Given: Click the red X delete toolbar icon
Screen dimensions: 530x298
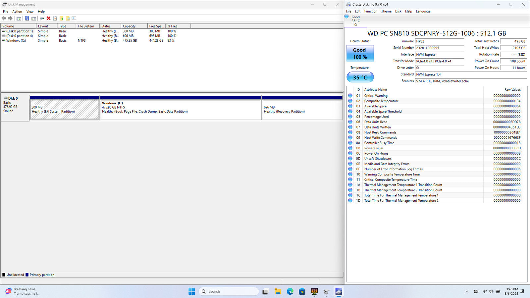Looking at the screenshot, I should coord(48,19).
